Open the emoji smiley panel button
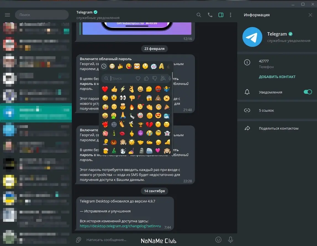This screenshot has width=317, height=246. click(x=218, y=240)
